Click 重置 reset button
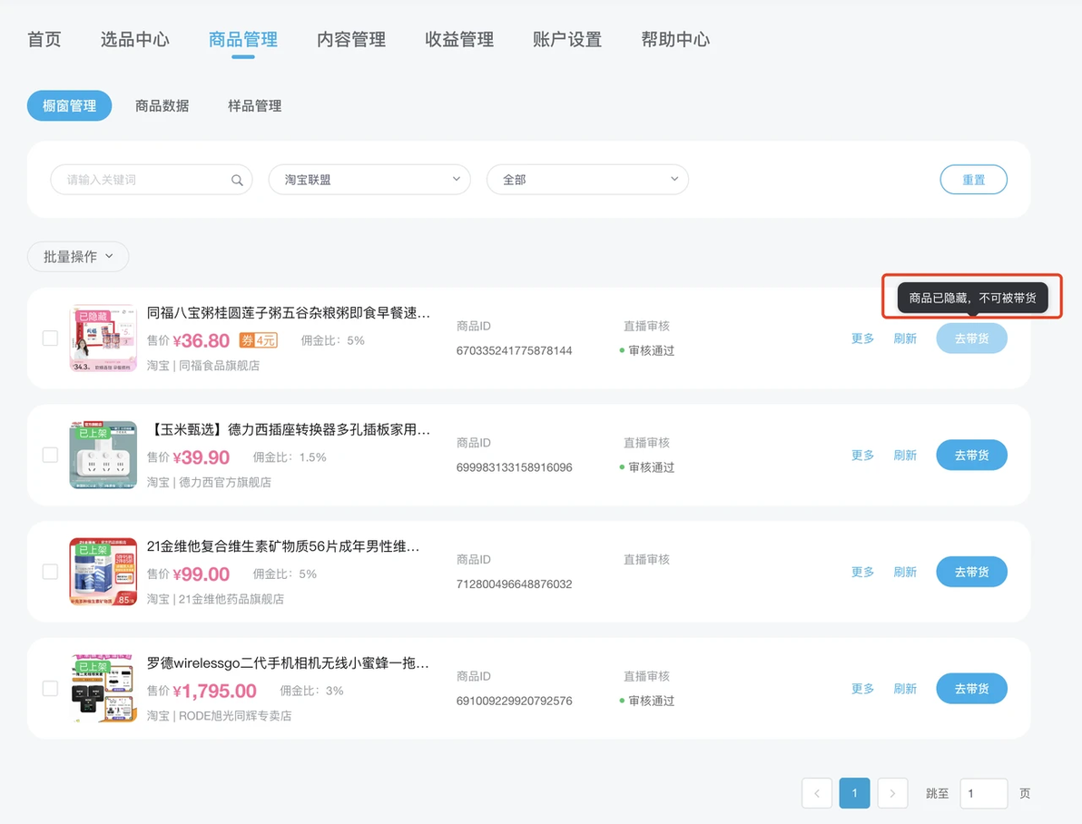Image resolution: width=1082 pixels, height=824 pixels. [x=973, y=180]
